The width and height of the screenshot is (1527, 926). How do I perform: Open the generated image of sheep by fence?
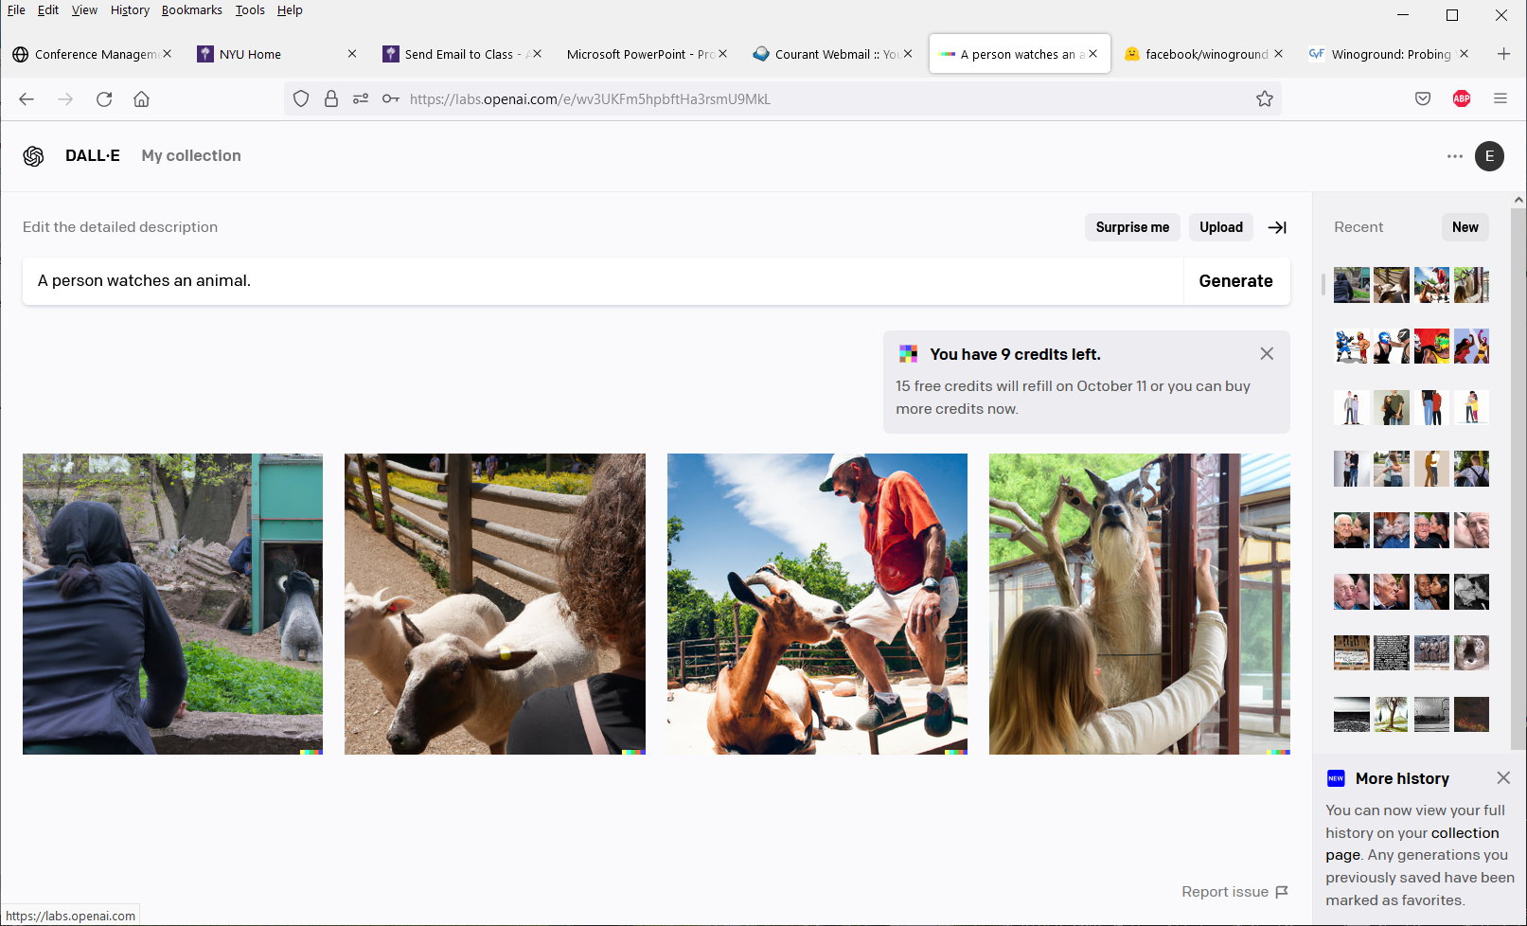[x=494, y=604]
